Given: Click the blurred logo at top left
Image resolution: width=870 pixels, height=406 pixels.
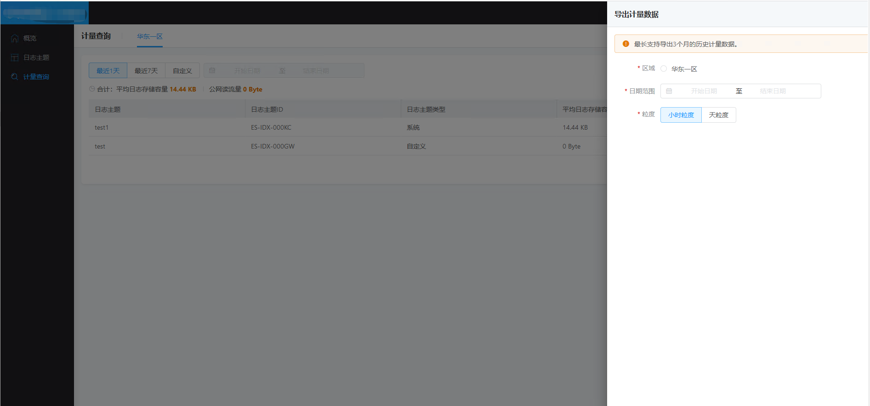Looking at the screenshot, I should [x=44, y=13].
